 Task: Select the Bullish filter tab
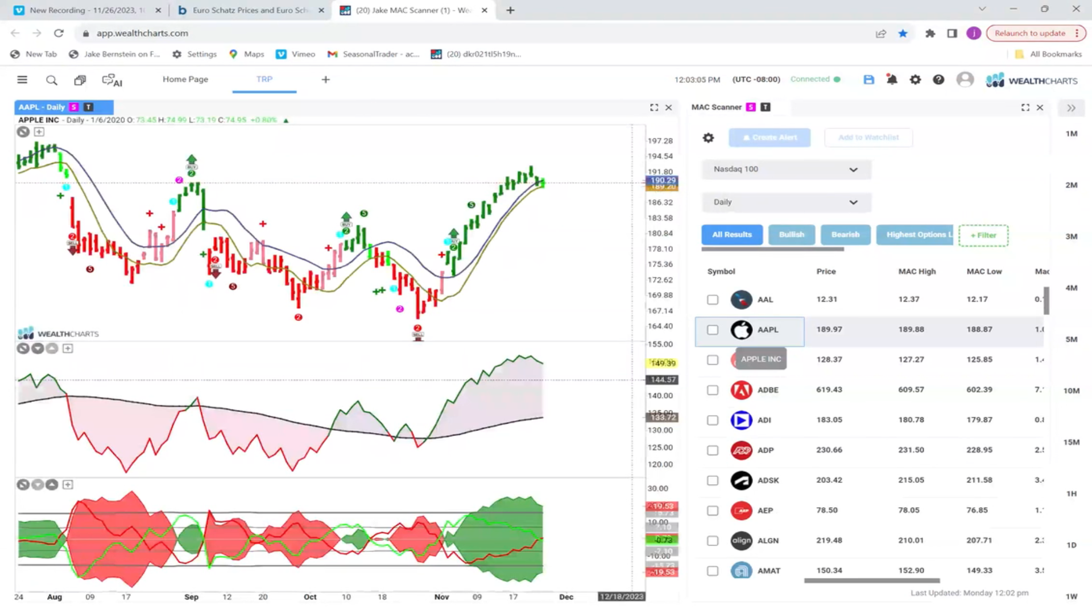(791, 235)
